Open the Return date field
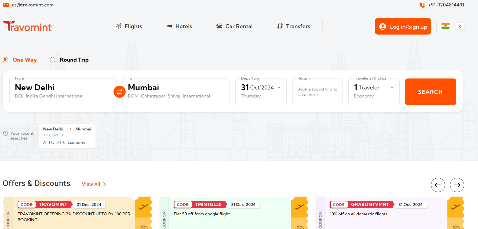This screenshot has width=478, height=229. [317, 92]
